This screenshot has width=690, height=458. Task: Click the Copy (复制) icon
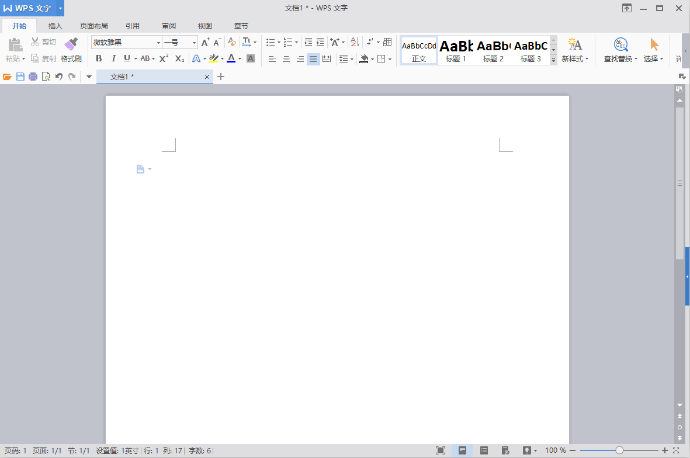[35, 58]
